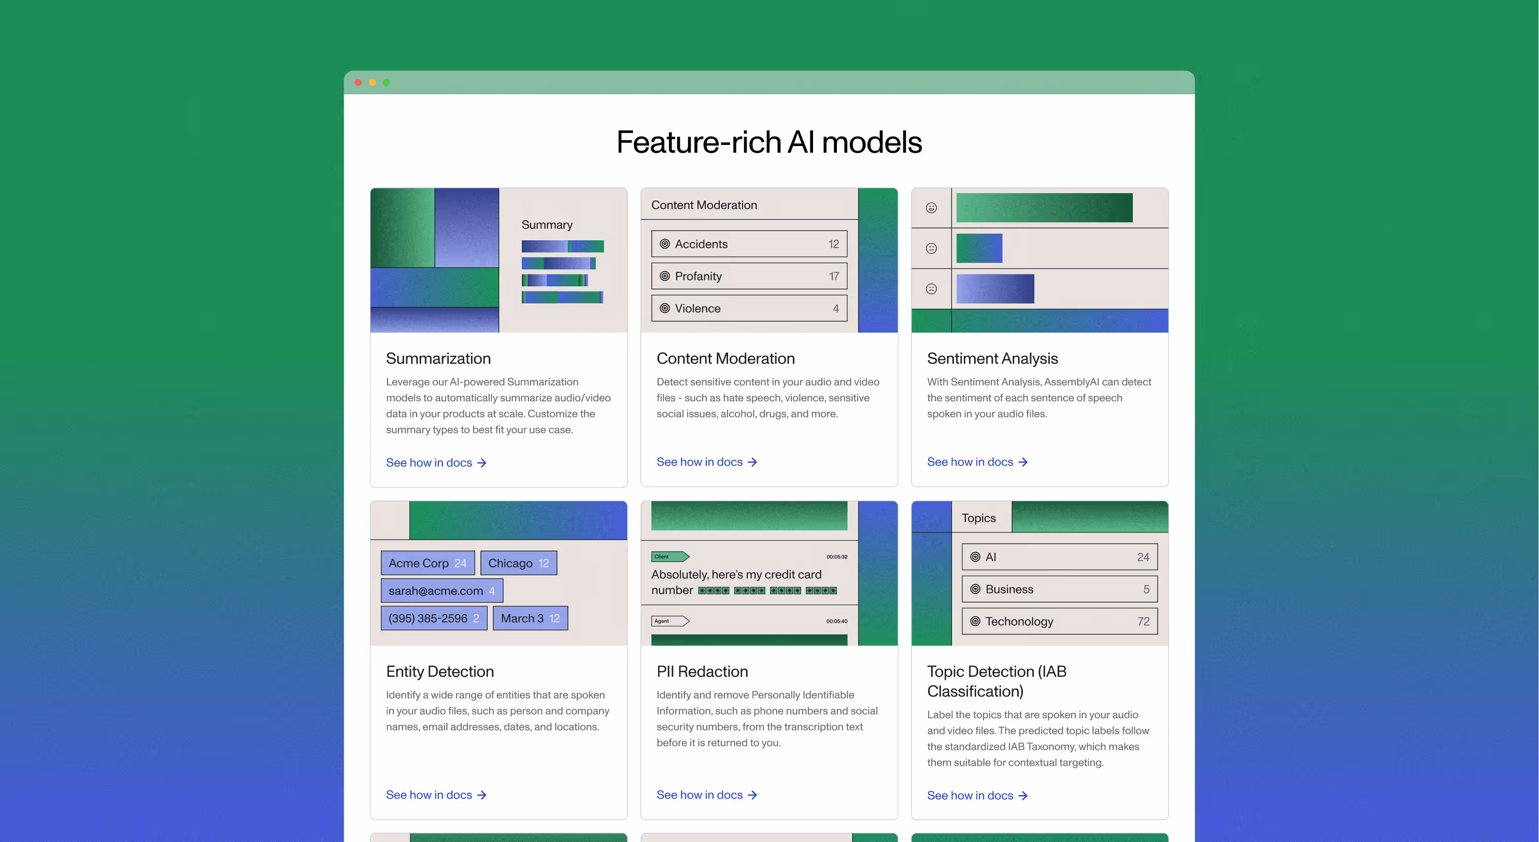Click the sad face sentiment icon
Viewport: 1539px width, 842px height.
click(931, 289)
